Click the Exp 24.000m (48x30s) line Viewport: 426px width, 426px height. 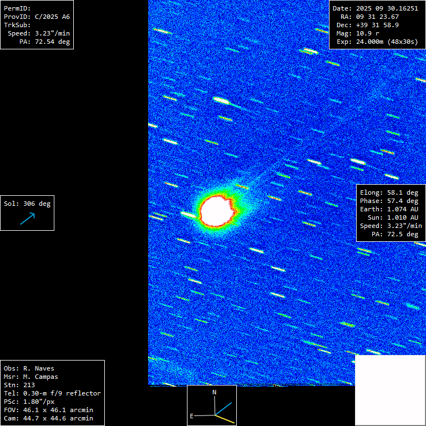(x=376, y=42)
